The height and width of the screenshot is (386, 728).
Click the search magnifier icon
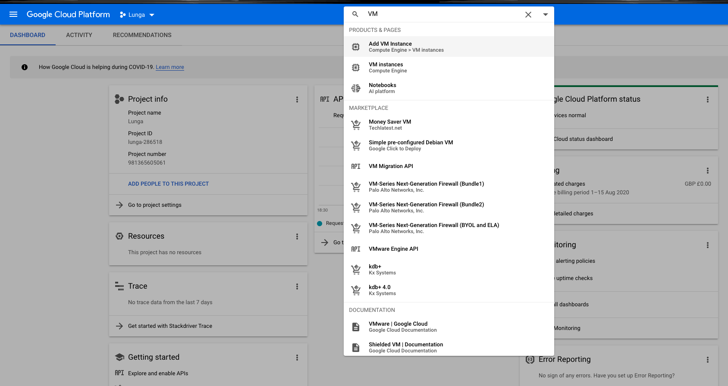355,14
